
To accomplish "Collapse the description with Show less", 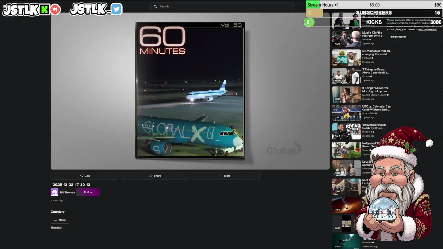I will click(56, 227).
